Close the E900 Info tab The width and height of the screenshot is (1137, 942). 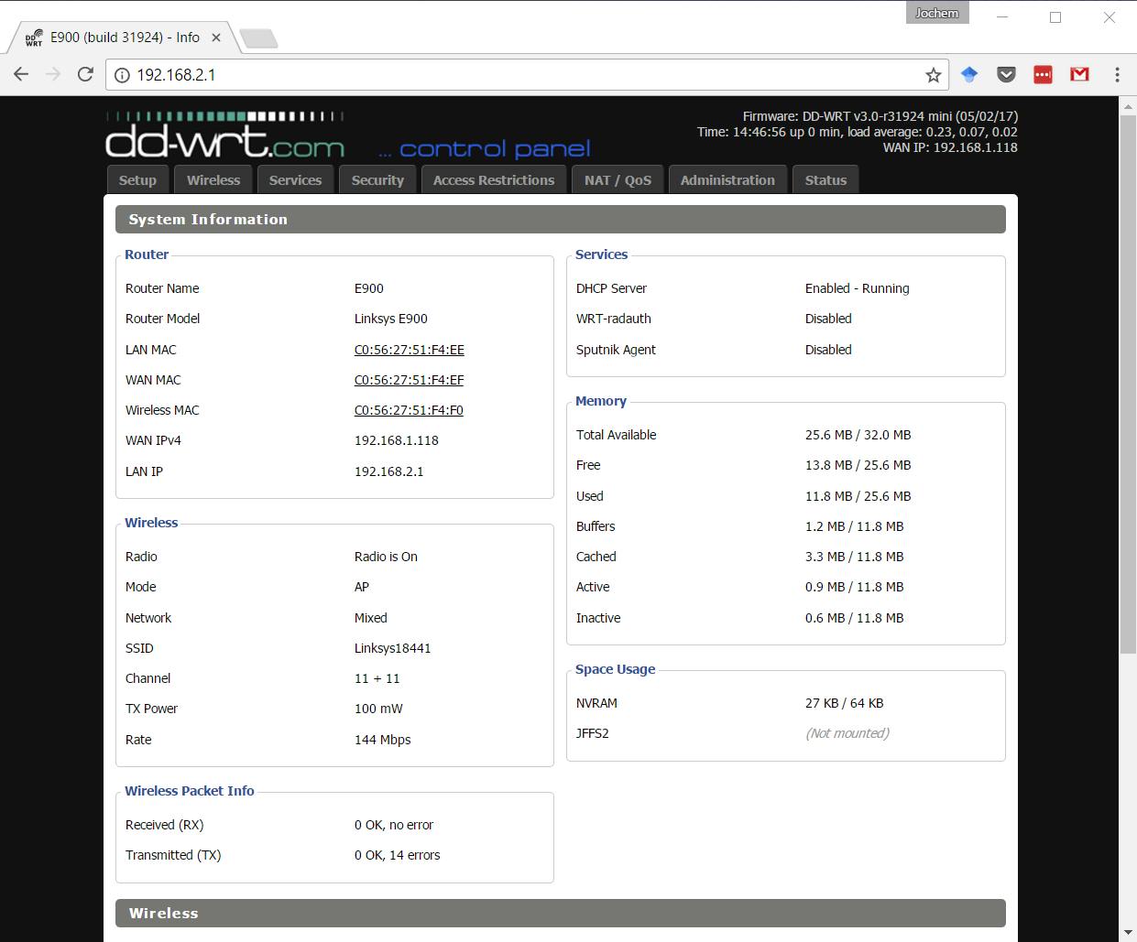(216, 38)
